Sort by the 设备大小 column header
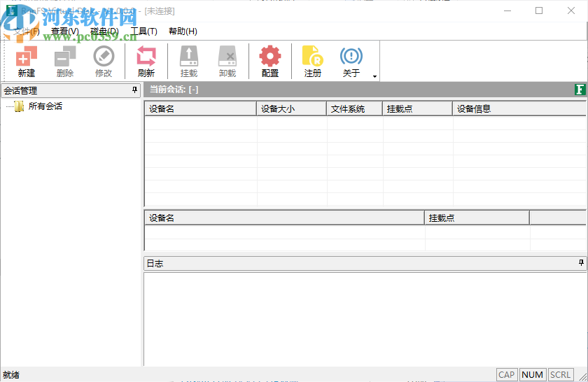588x382 pixels. coord(291,108)
